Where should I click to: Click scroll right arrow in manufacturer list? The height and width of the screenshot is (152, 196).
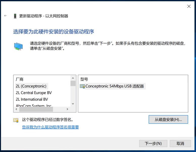click(x=67, y=109)
